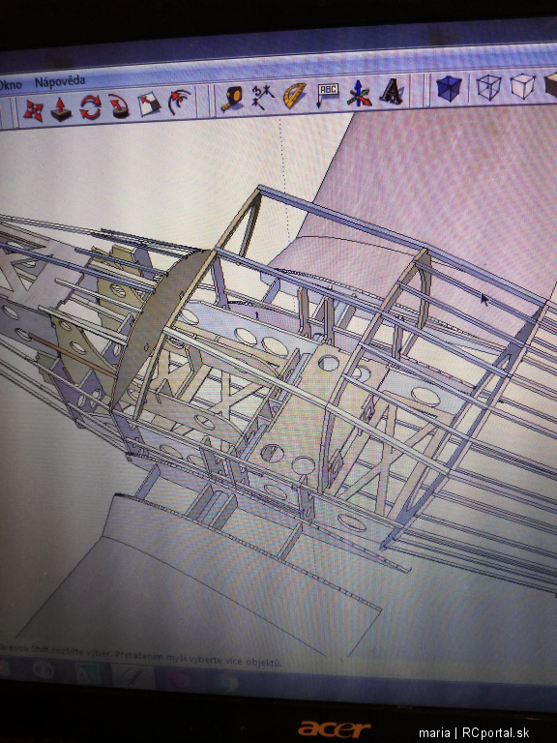Toggle X-ray face style blue cube
This screenshot has width=557, height=743.
point(448,88)
